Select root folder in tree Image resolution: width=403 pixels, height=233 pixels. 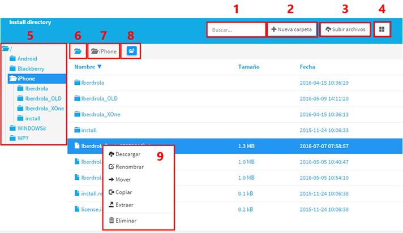pos(7,49)
